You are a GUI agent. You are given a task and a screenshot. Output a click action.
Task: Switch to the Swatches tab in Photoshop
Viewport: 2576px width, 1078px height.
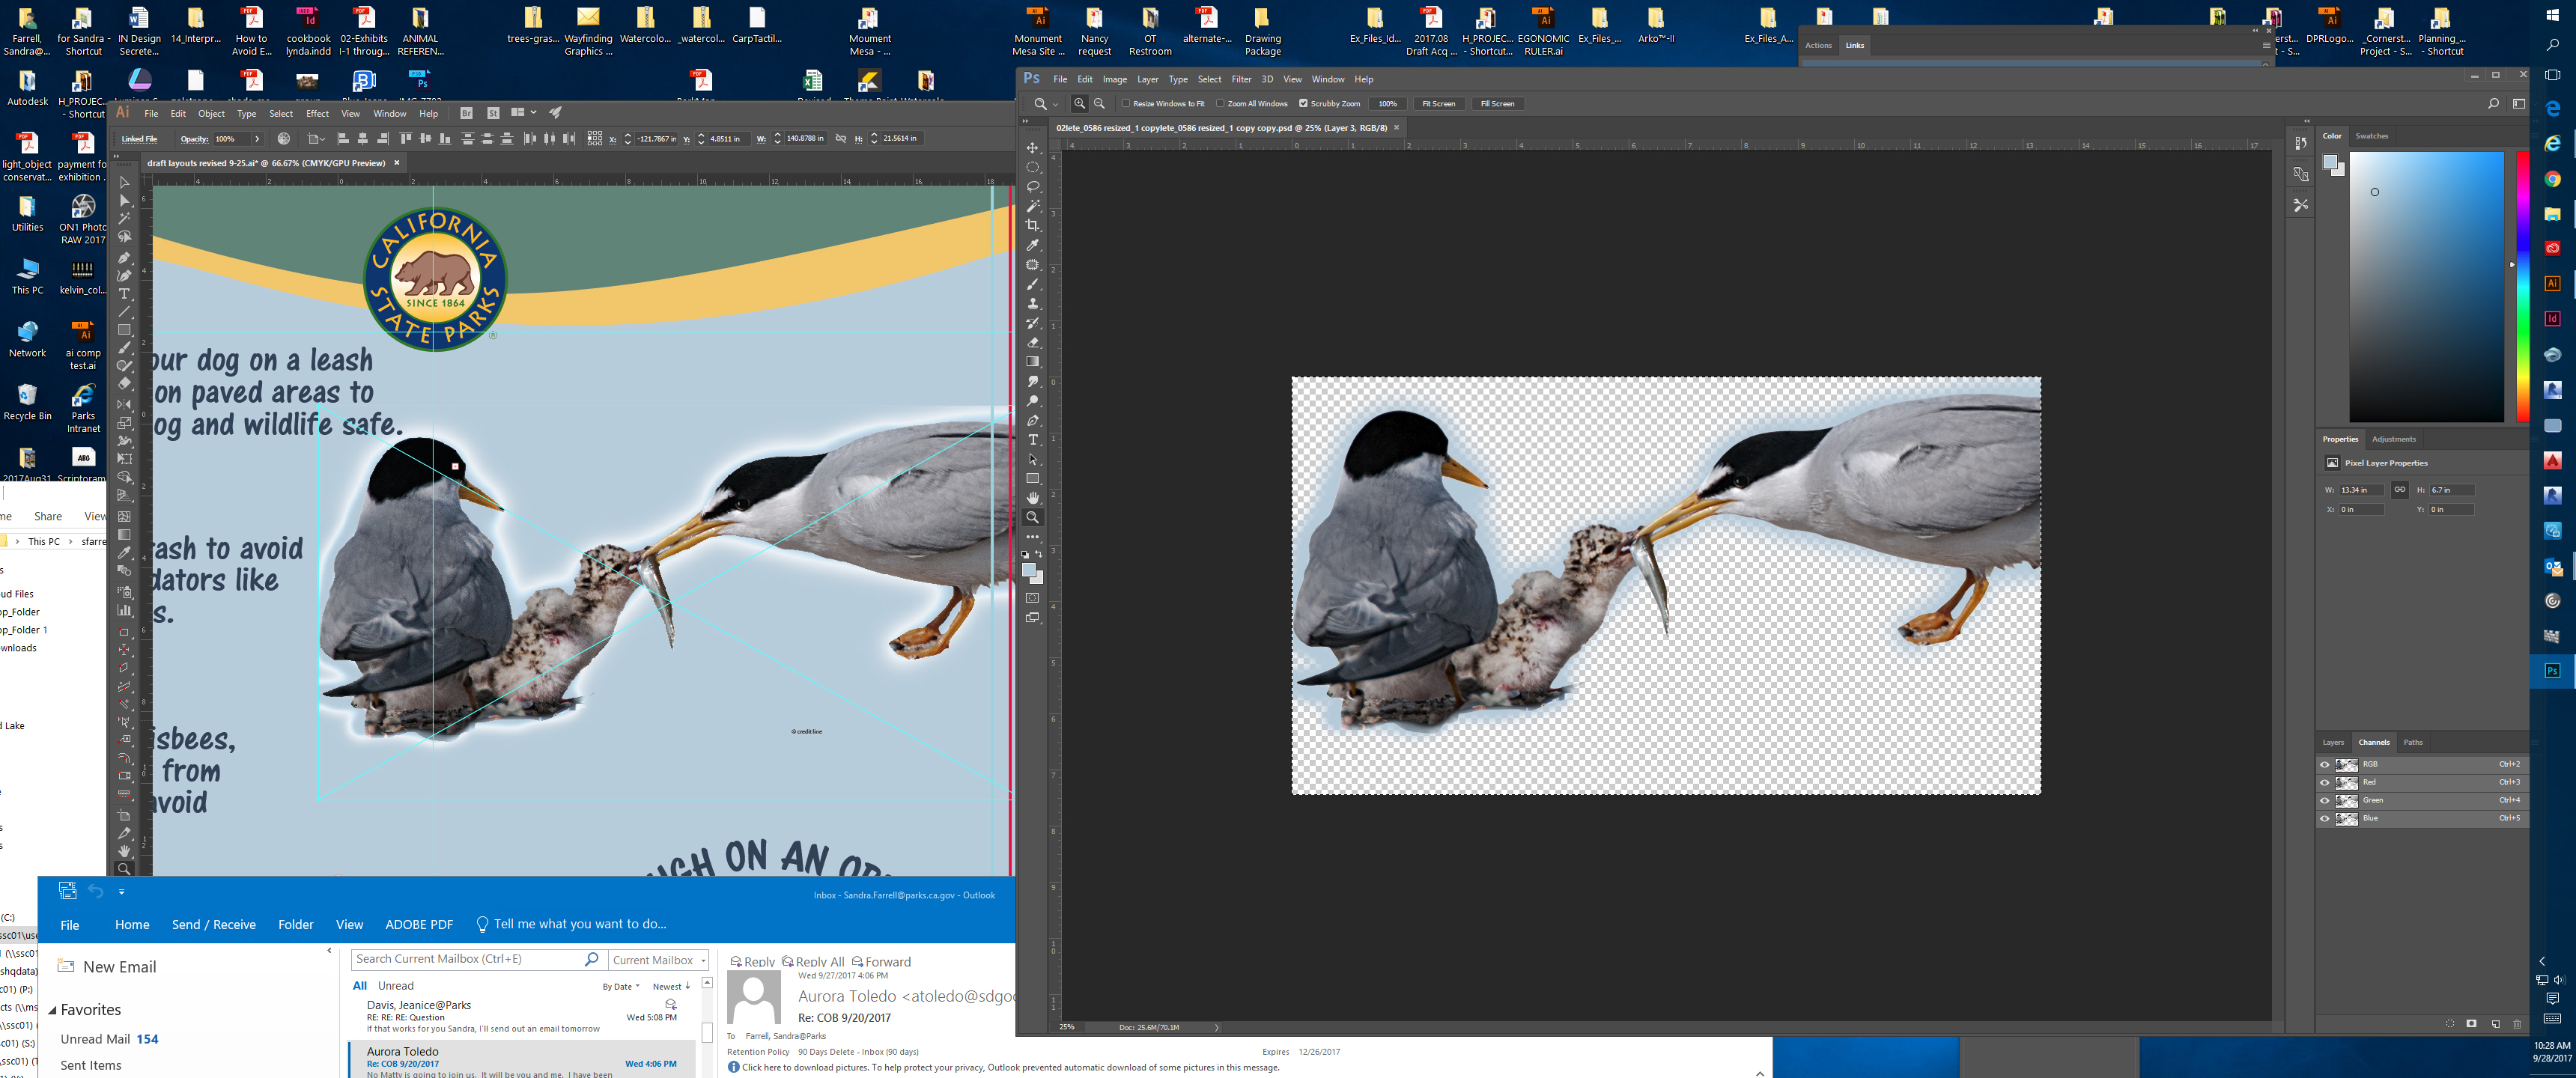[2371, 136]
